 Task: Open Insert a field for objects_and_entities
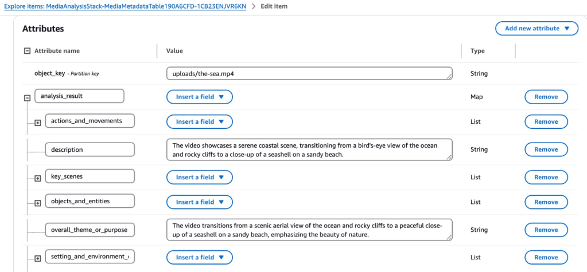pos(199,202)
